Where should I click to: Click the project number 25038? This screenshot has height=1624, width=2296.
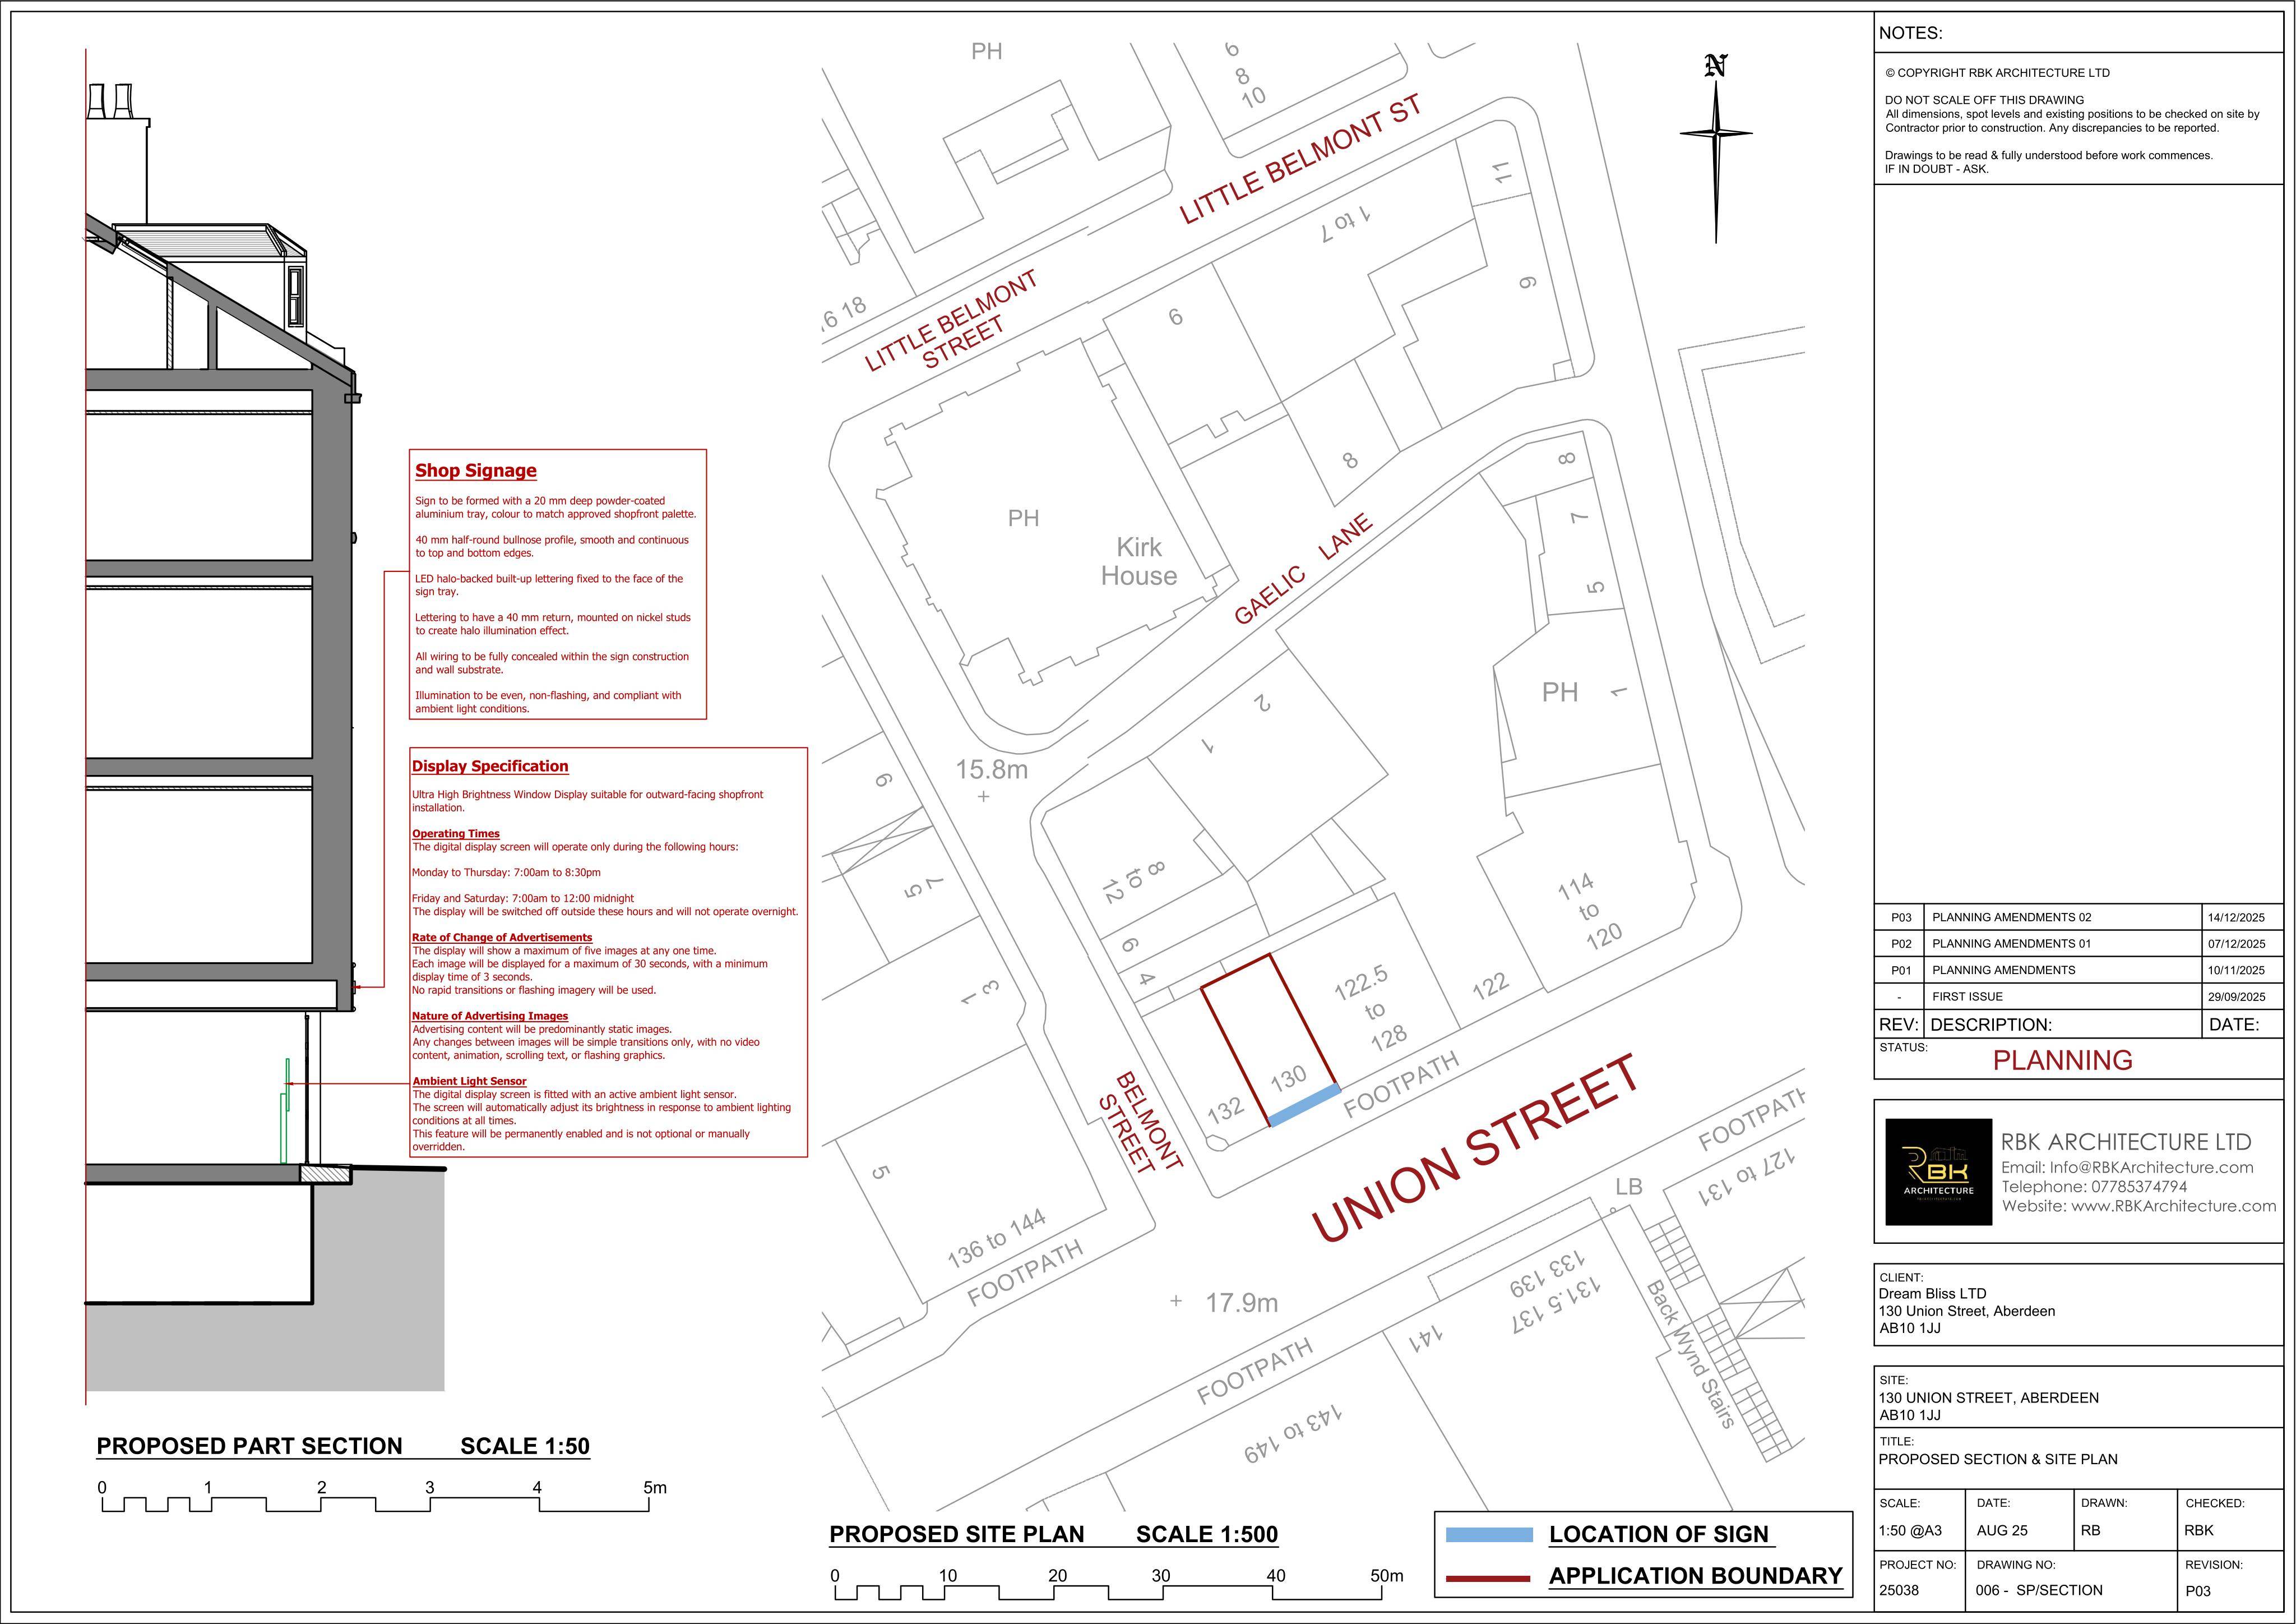[1899, 1590]
